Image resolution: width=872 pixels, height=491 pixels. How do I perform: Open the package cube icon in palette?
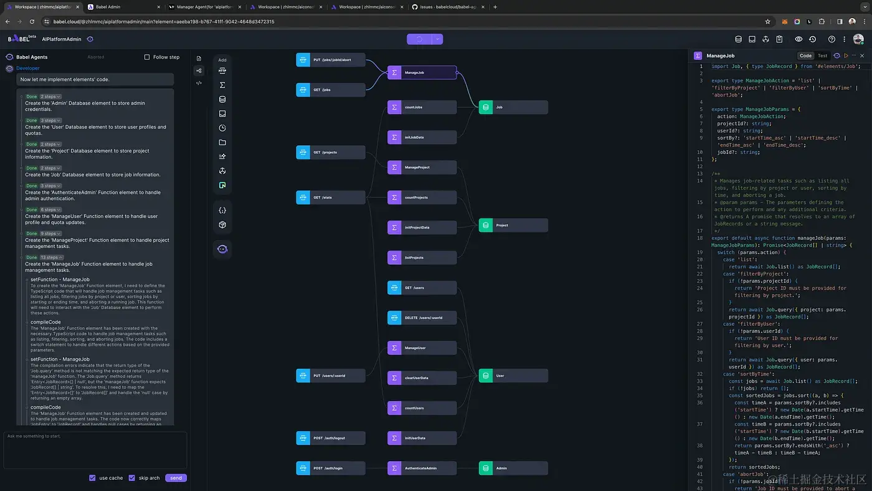click(x=222, y=225)
